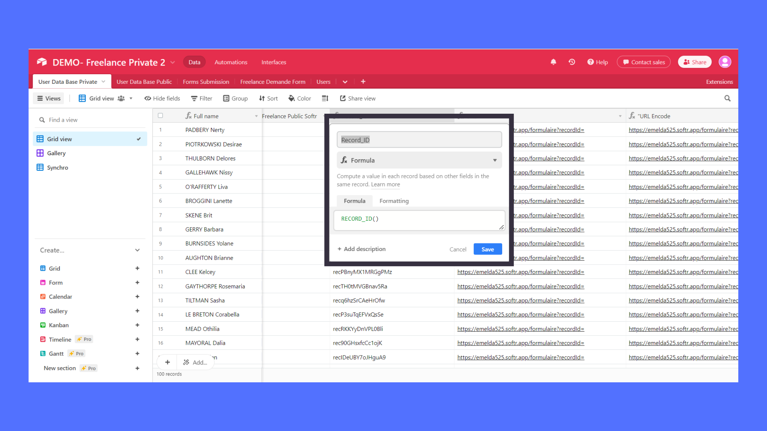Click the Add description link in dialog

coord(360,249)
